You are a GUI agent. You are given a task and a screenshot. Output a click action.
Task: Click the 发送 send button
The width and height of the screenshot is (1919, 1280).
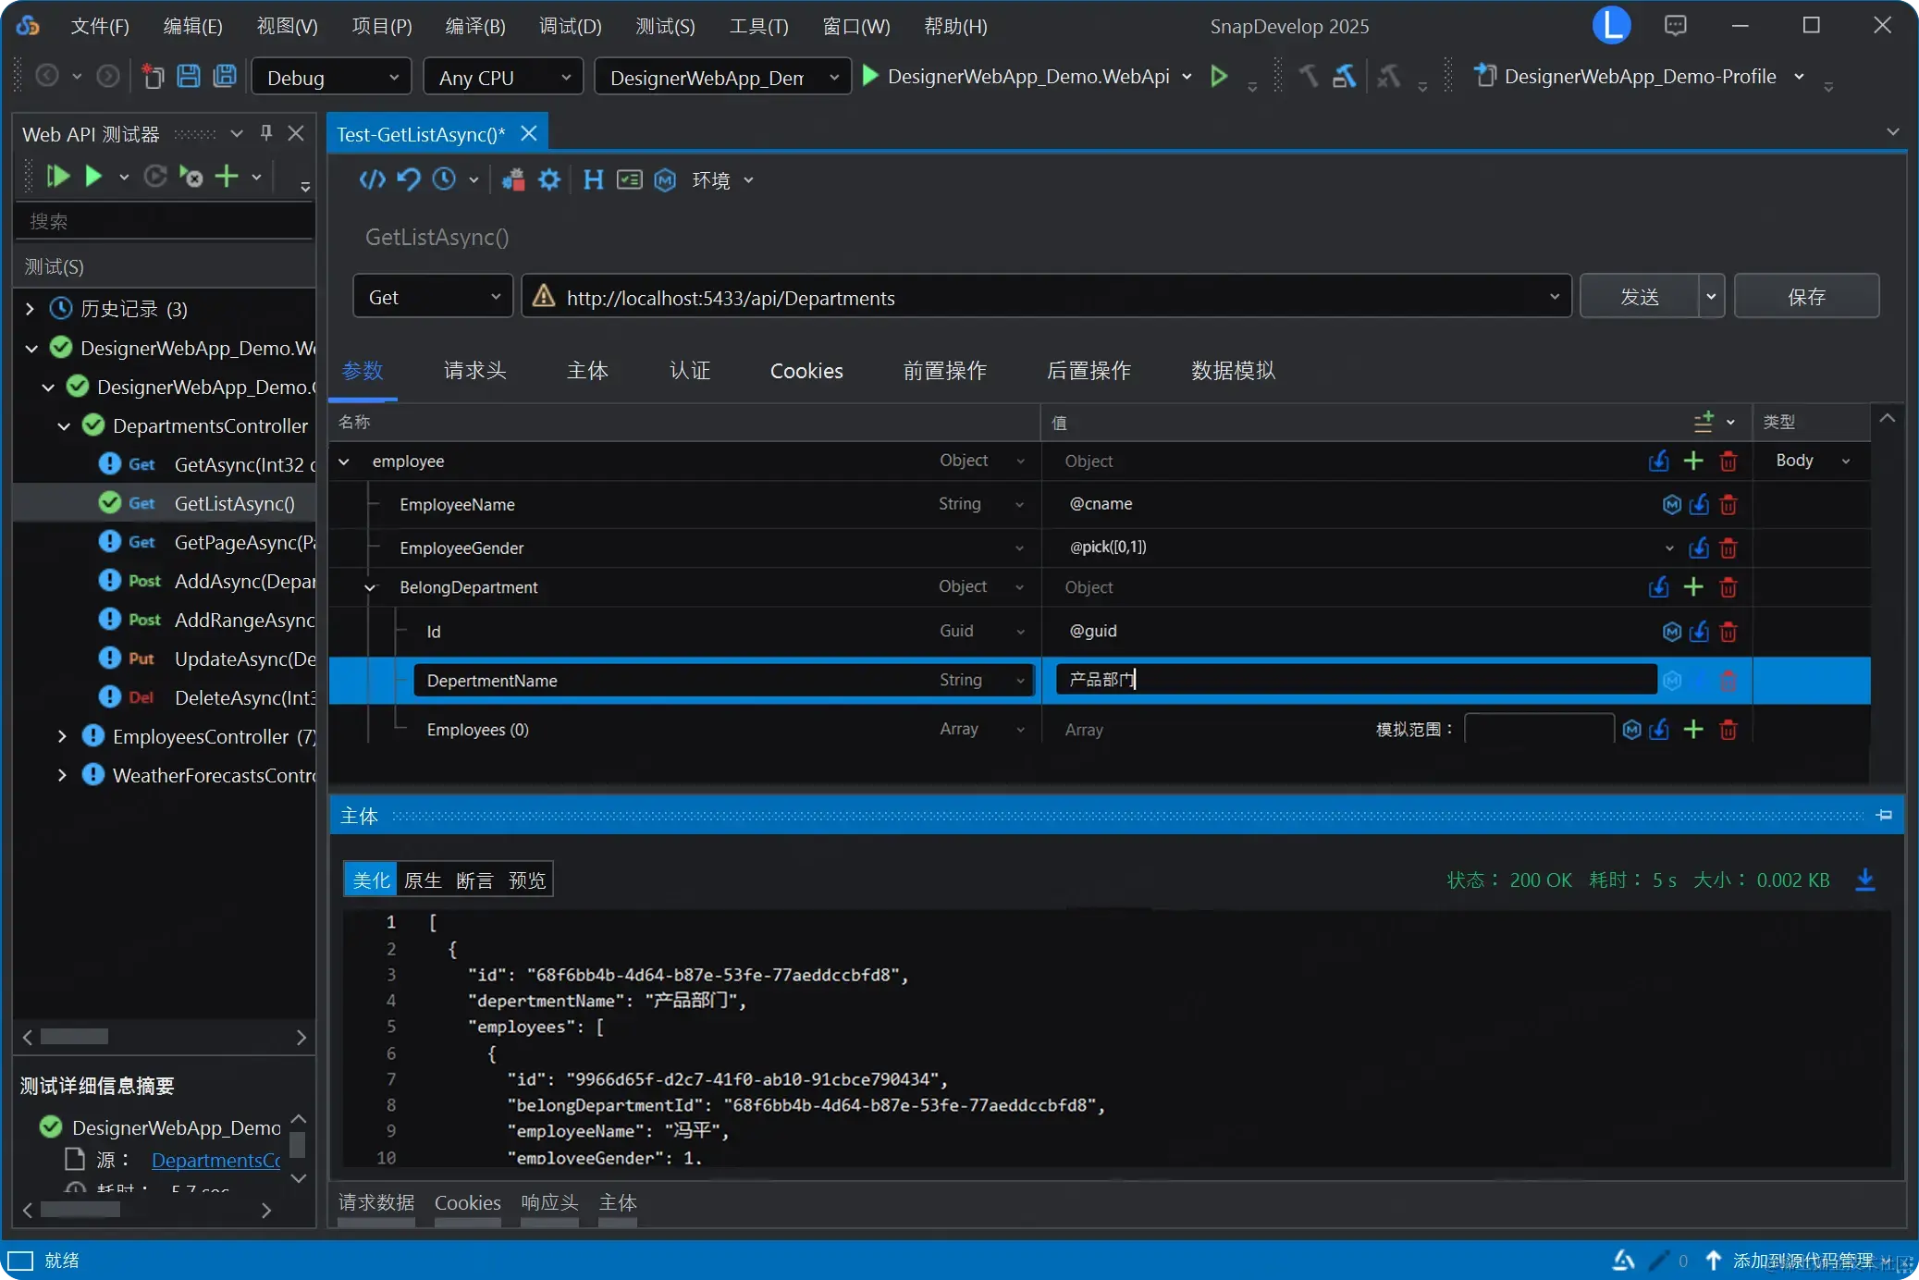(x=1639, y=297)
